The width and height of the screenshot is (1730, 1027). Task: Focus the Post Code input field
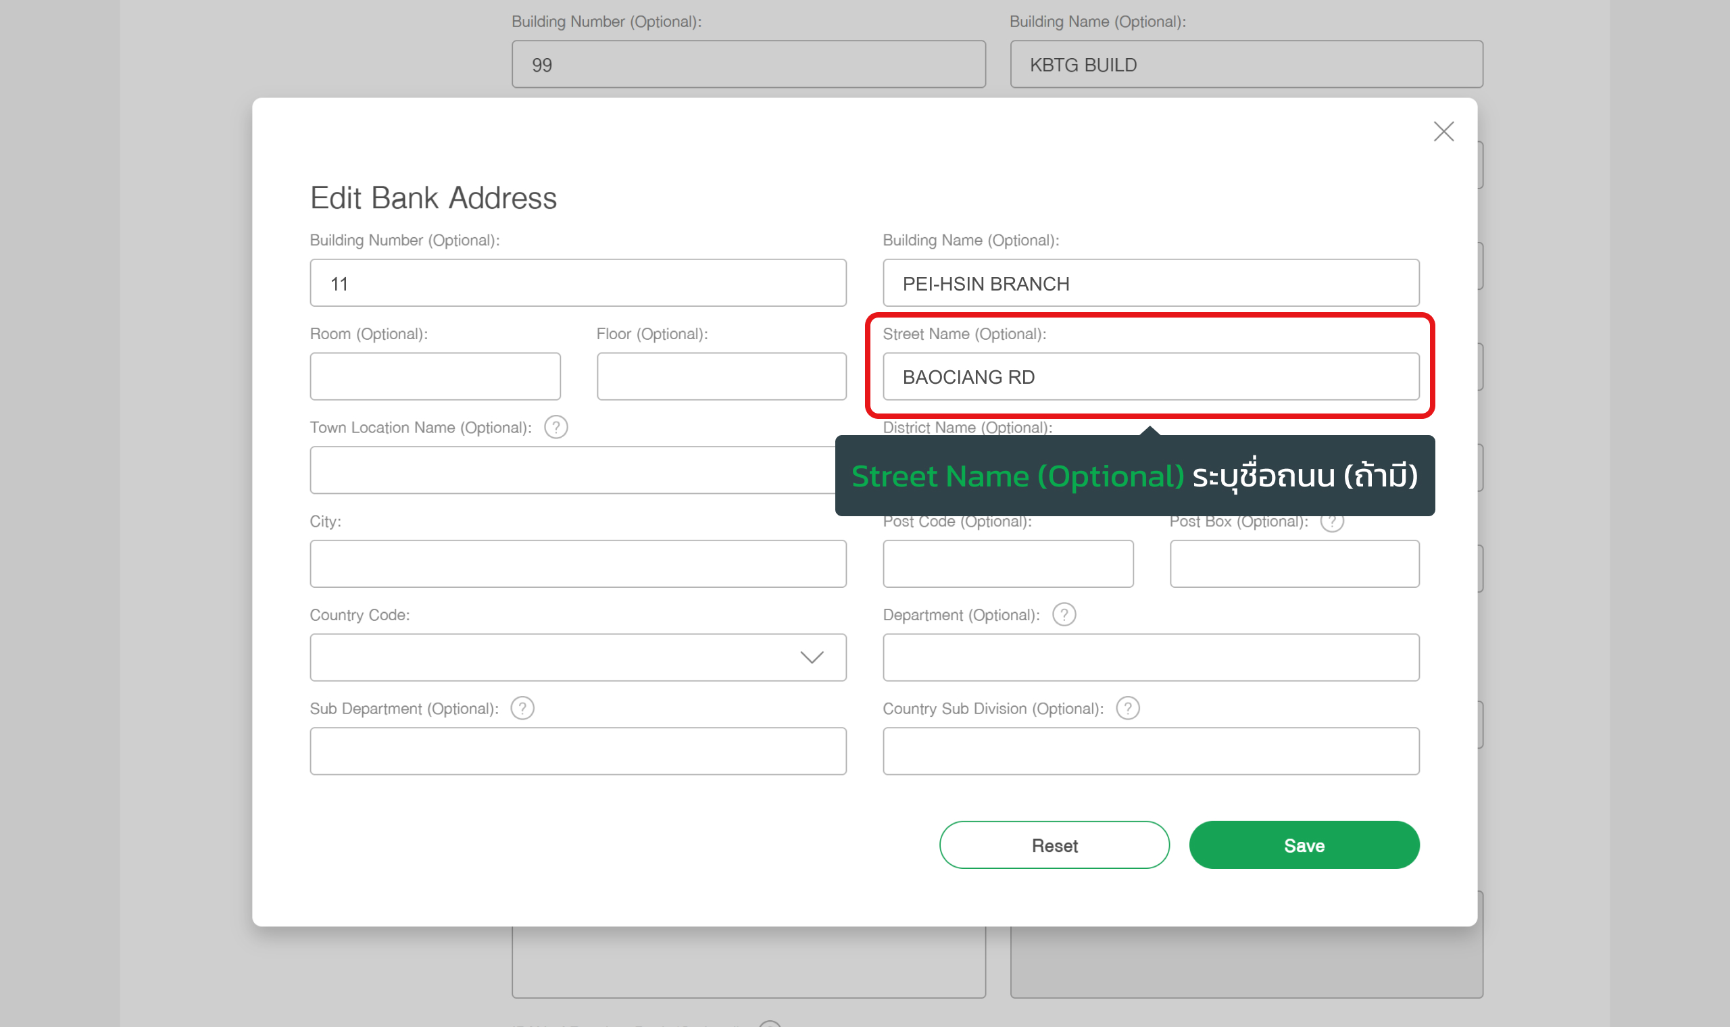[1008, 564]
